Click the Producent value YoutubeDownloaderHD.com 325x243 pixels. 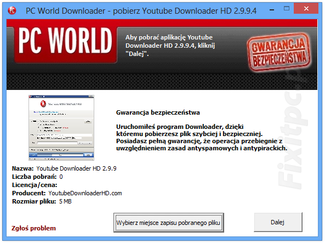coord(85,193)
